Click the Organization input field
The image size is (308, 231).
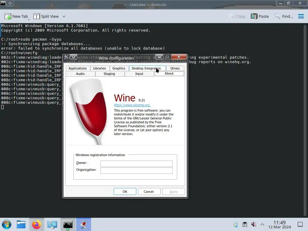pyautogui.click(x=137, y=171)
